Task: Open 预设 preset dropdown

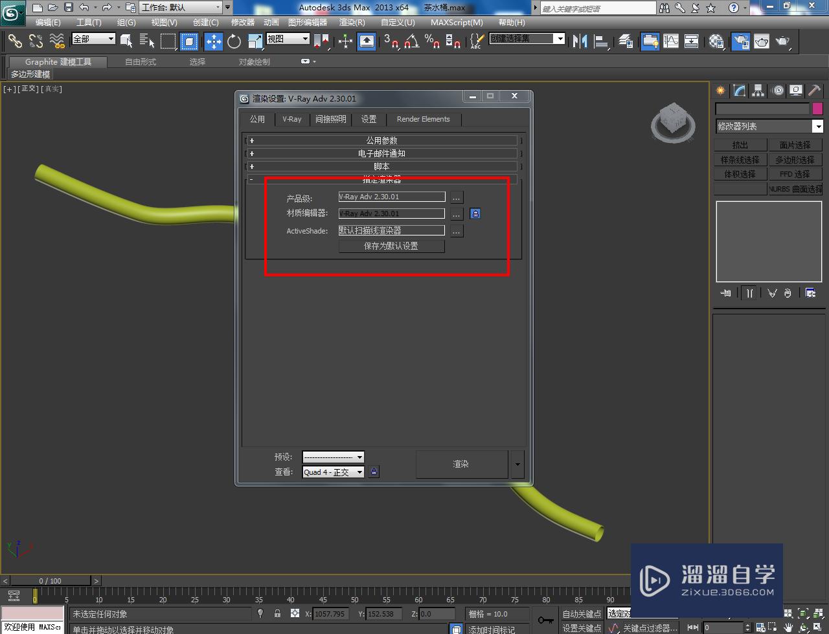Action: pyautogui.click(x=334, y=457)
